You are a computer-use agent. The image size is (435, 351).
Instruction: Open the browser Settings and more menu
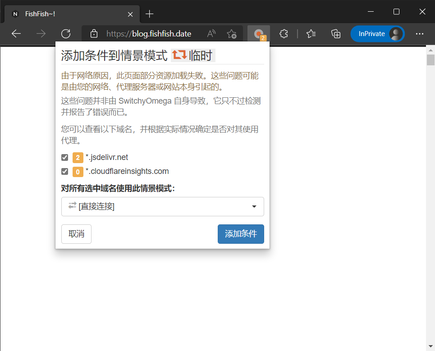pyautogui.click(x=420, y=34)
